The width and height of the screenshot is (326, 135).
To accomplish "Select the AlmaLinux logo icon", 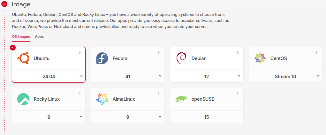I will click(102, 99).
